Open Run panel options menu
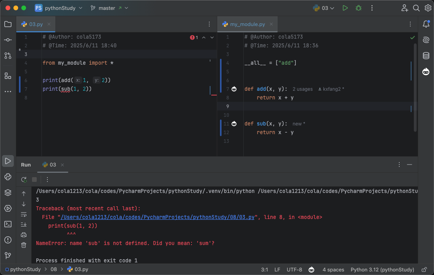434x275 pixels. click(399, 165)
